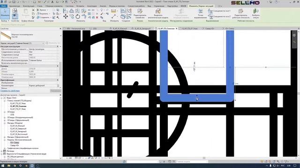Collapse the Идентификация properties section
The height and width of the screenshot is (168, 300).
click(x=58, y=80)
